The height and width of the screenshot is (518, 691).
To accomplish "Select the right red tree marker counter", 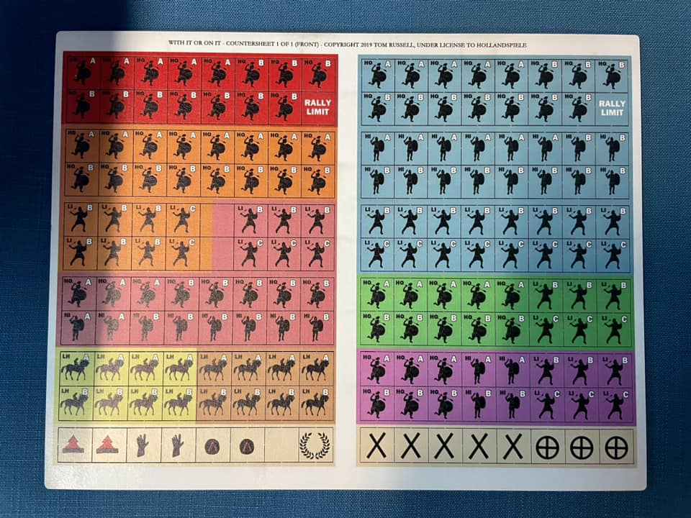I will (109, 445).
